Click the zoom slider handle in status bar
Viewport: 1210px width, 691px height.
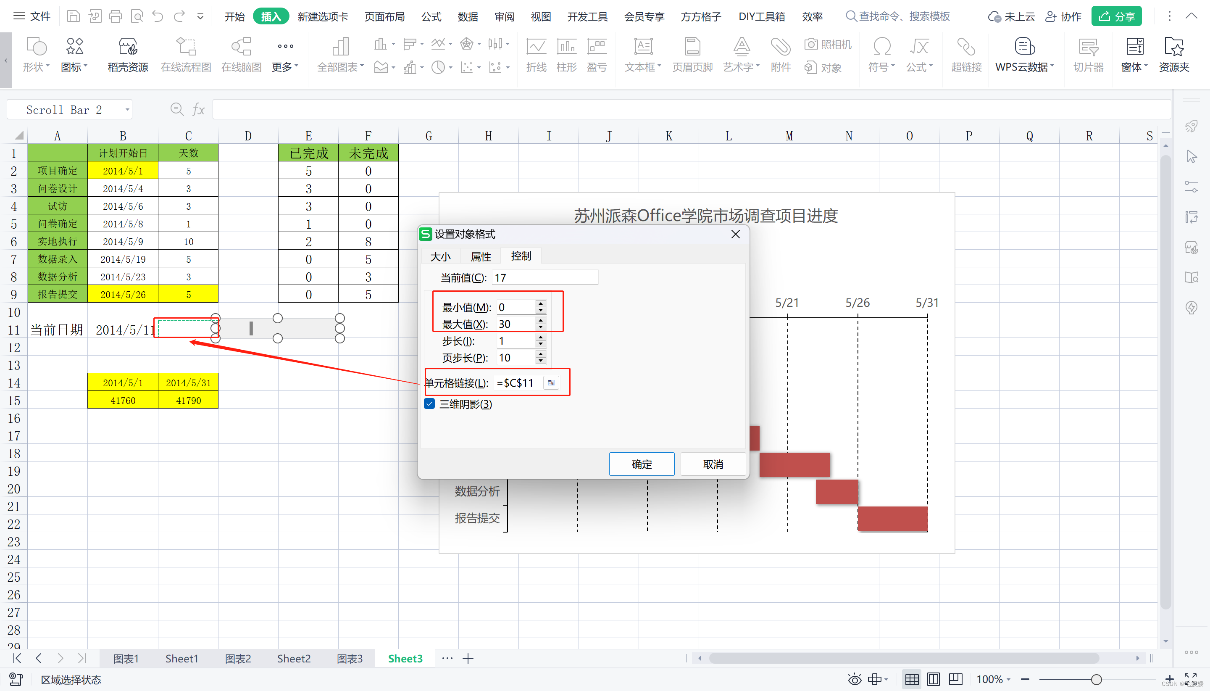pos(1096,680)
